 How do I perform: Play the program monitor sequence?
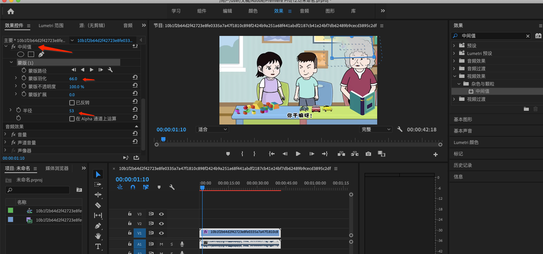[x=298, y=154]
